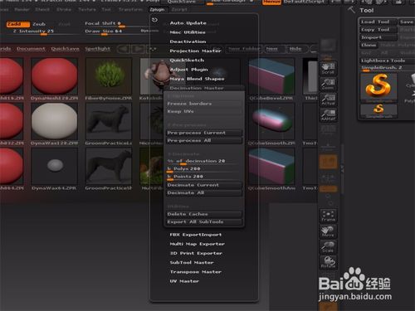Toggle Keep UVs option
This screenshot has height=311, width=415.
[x=204, y=111]
